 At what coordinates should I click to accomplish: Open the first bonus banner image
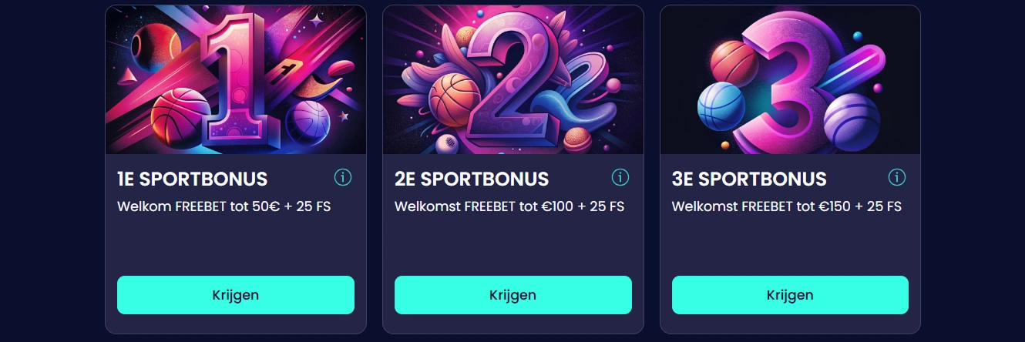[236, 80]
